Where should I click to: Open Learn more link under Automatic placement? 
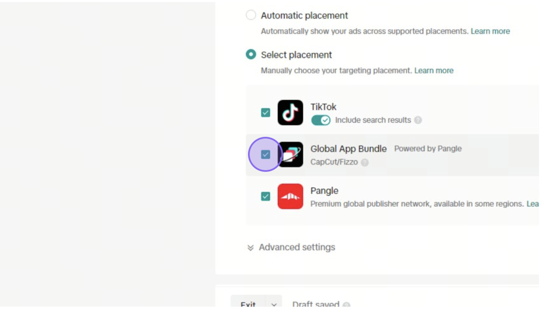[490, 31]
